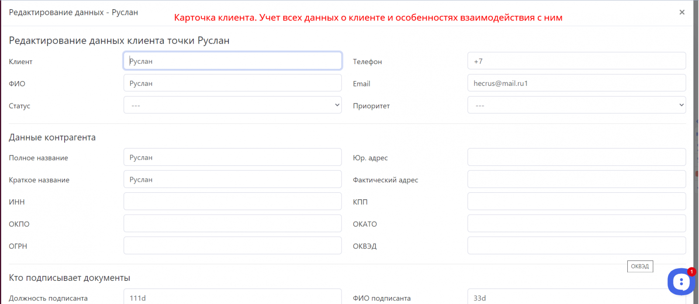Click the Полное название field
This screenshot has width=699, height=304.
232,157
